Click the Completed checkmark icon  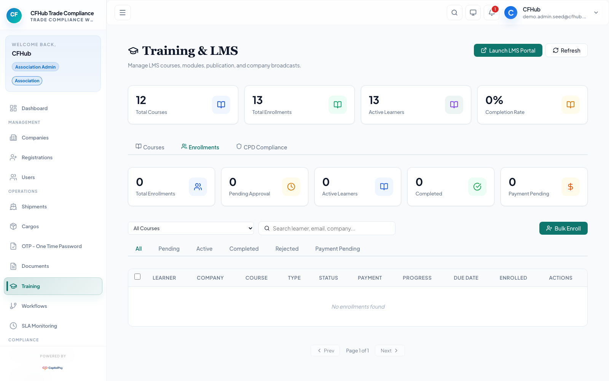[x=477, y=187]
